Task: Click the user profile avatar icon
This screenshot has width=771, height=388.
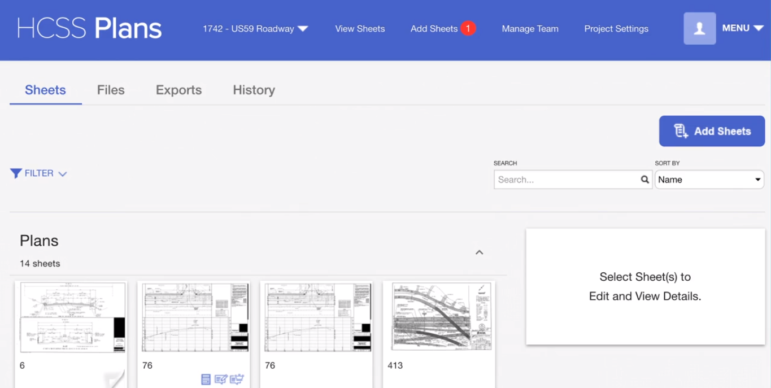Action: tap(699, 28)
